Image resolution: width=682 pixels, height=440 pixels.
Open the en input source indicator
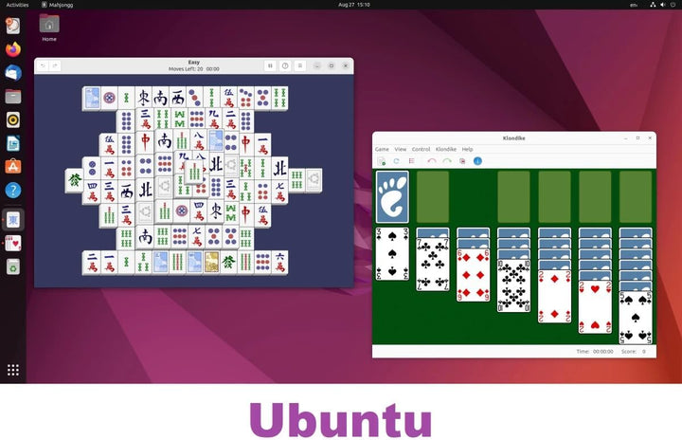click(634, 5)
